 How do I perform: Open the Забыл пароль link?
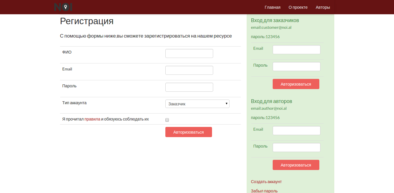point(264,191)
